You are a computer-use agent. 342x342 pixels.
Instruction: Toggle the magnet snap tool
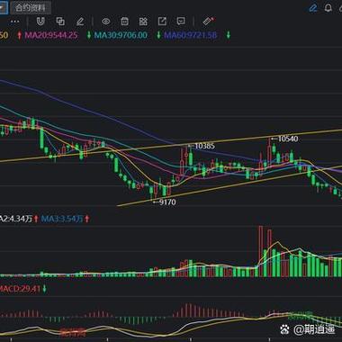coord(40,22)
